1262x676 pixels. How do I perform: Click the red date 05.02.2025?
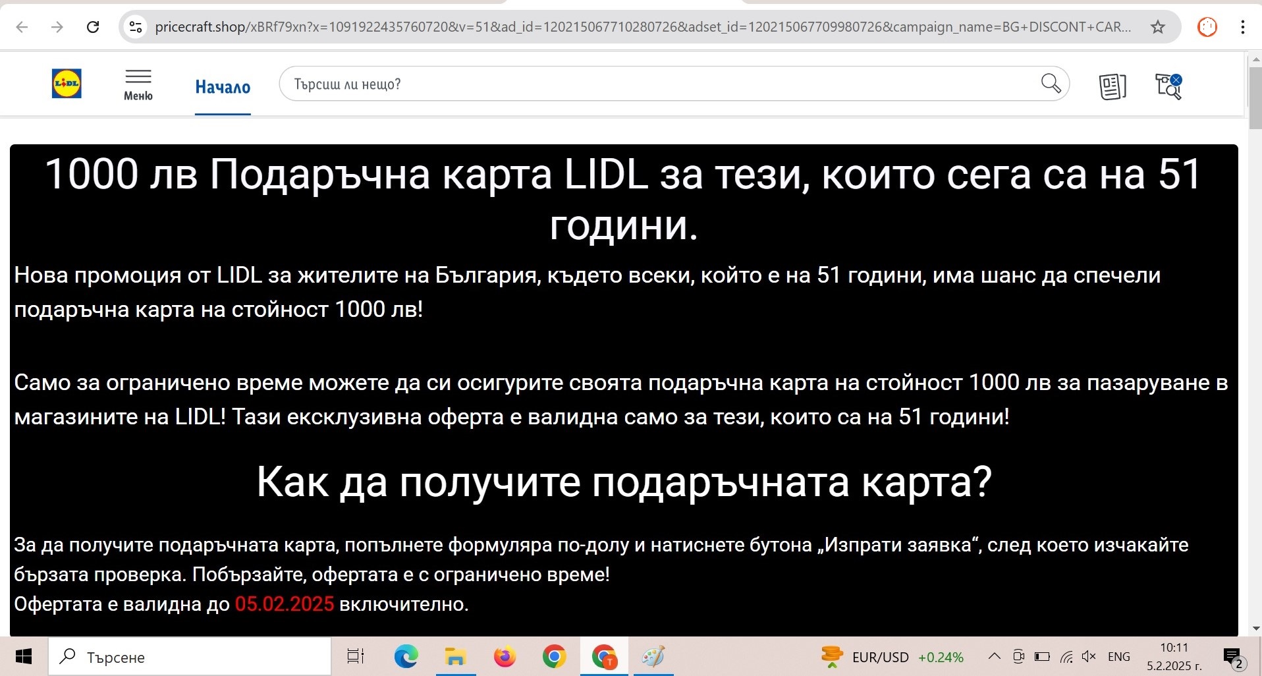pyautogui.click(x=285, y=604)
